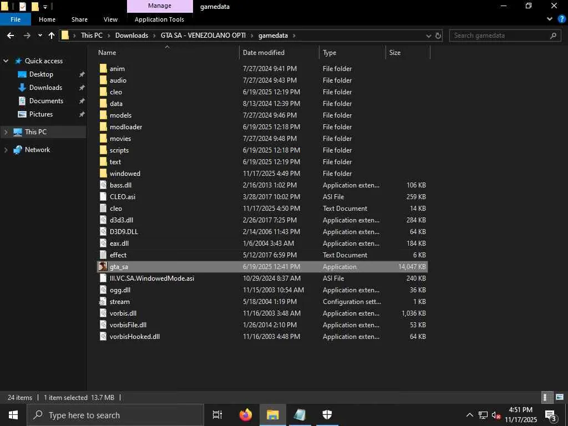Switch to the Share ribbon tab
Image resolution: width=568 pixels, height=426 pixels.
point(79,19)
